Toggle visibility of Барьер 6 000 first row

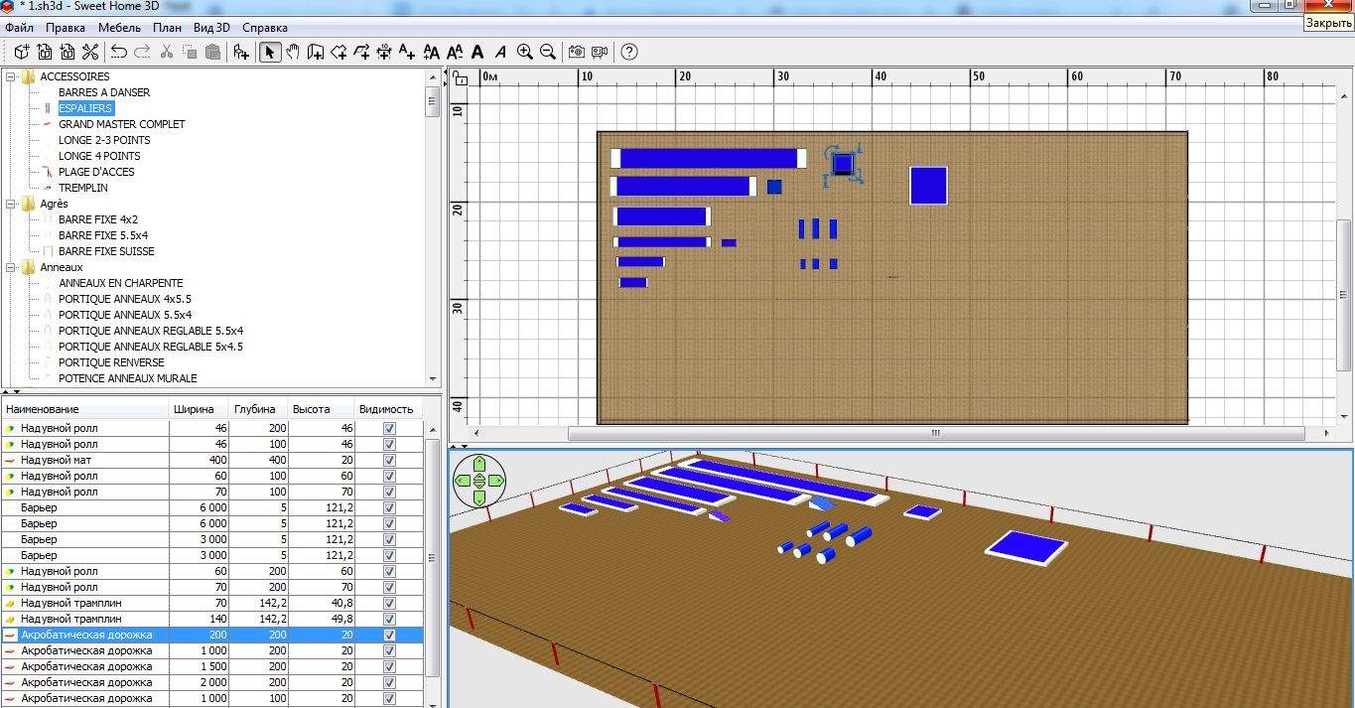tap(389, 508)
